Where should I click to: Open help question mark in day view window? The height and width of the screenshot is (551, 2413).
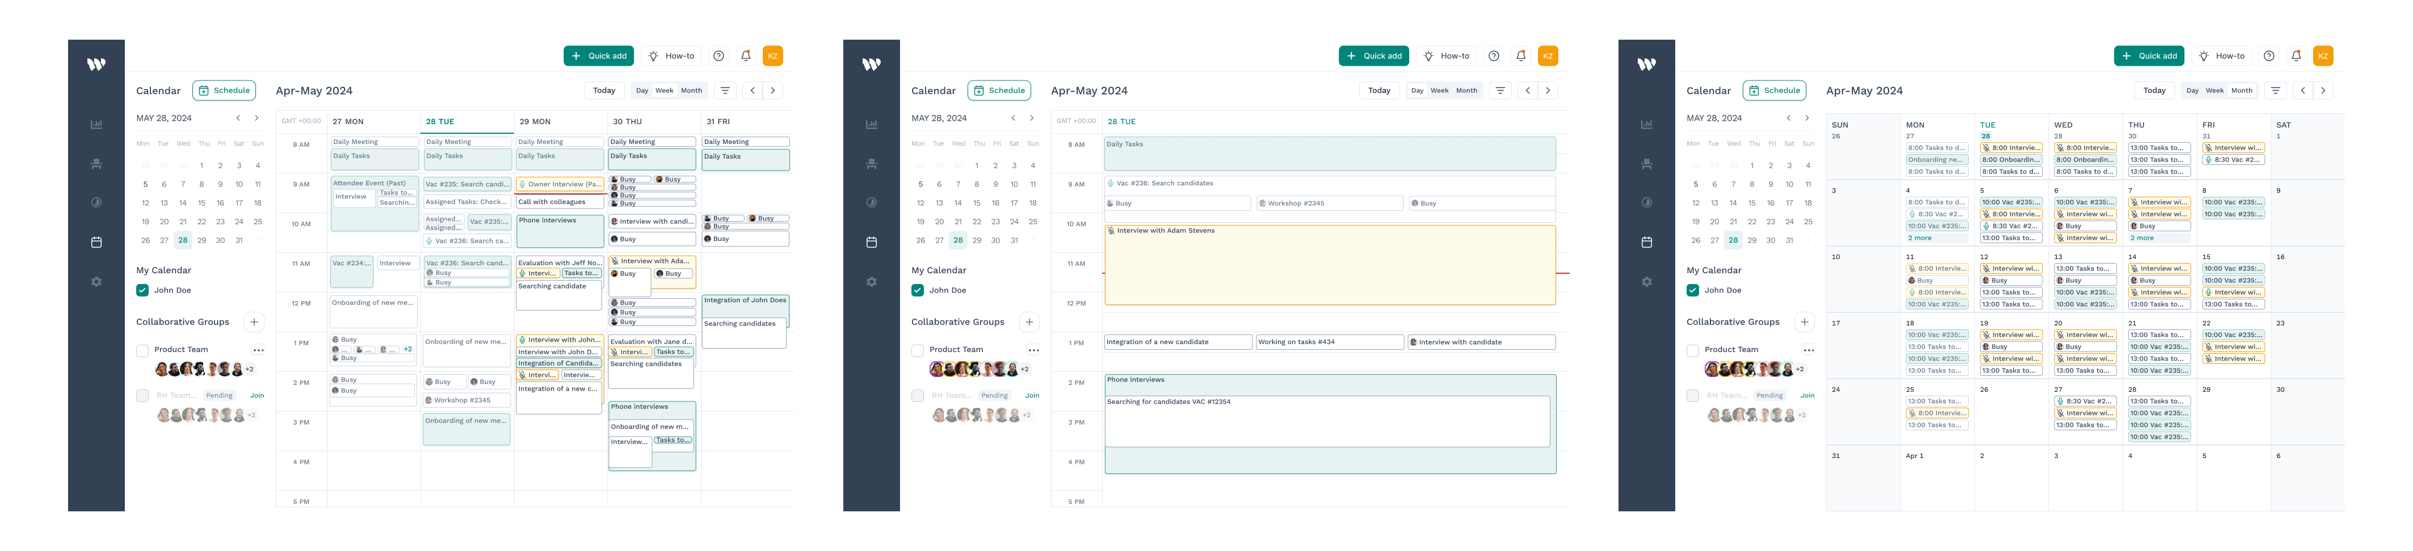[1494, 56]
